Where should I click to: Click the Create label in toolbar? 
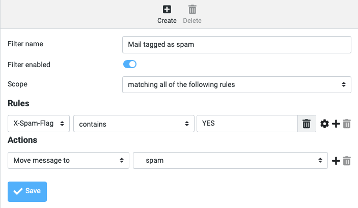[167, 21]
